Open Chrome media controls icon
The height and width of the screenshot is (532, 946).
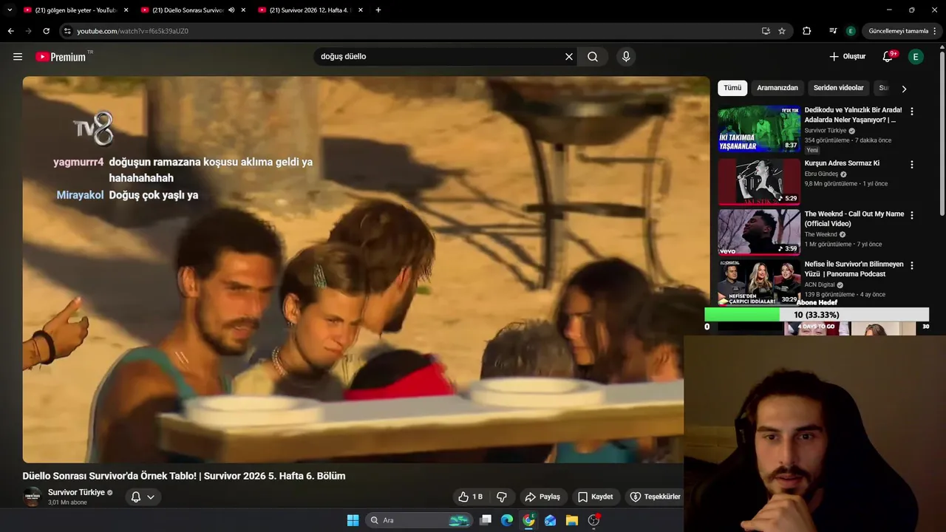point(833,31)
